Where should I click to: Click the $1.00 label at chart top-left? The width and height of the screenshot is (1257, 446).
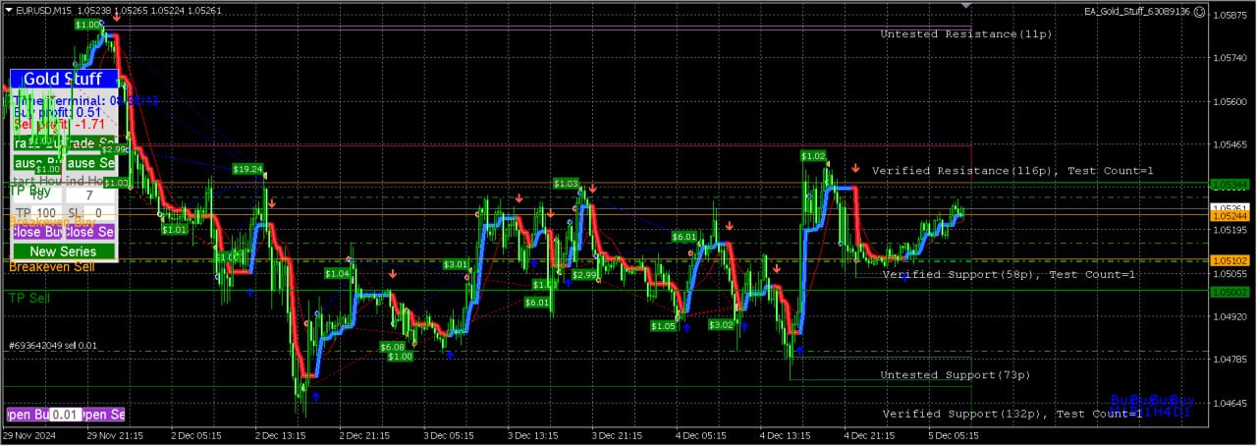87,24
